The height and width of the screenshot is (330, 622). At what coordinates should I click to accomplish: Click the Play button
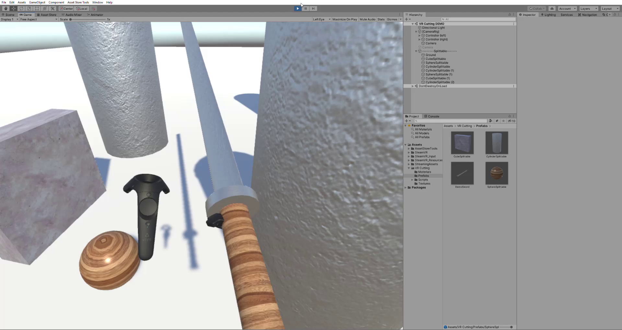[x=297, y=8]
